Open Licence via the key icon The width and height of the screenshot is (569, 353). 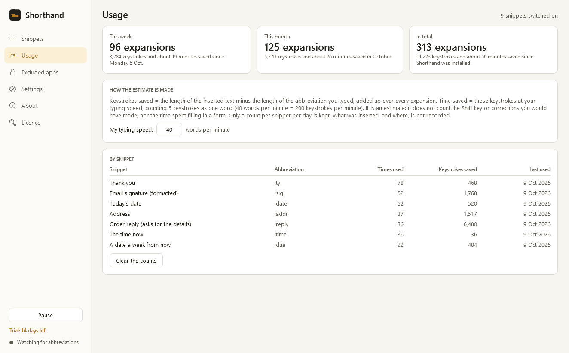click(x=13, y=123)
